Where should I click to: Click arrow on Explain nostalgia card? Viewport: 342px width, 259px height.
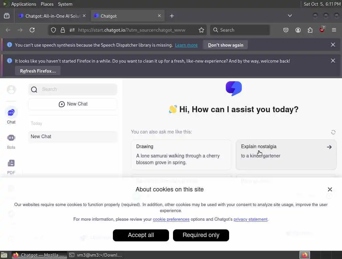pyautogui.click(x=329, y=147)
